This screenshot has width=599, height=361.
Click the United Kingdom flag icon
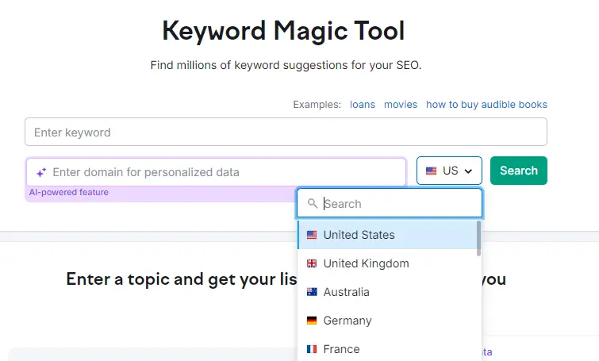click(312, 263)
